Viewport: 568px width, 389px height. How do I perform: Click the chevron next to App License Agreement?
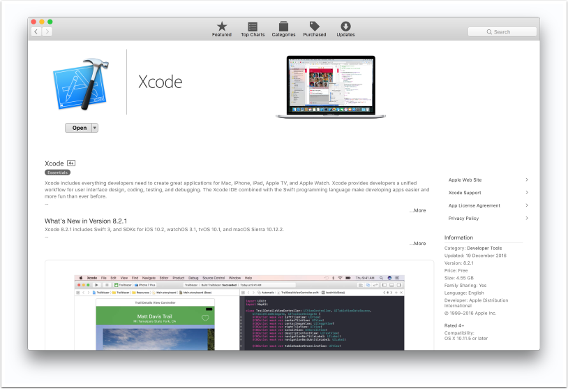[527, 205]
